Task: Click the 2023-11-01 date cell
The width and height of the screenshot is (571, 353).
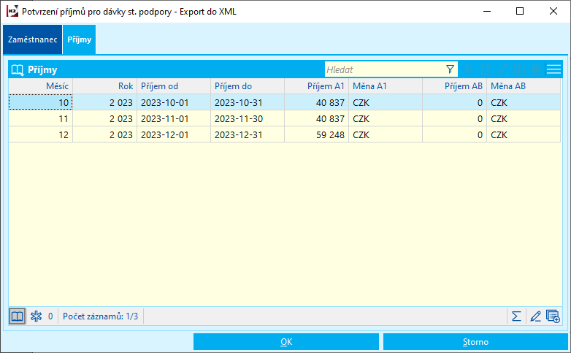Action: coord(174,118)
